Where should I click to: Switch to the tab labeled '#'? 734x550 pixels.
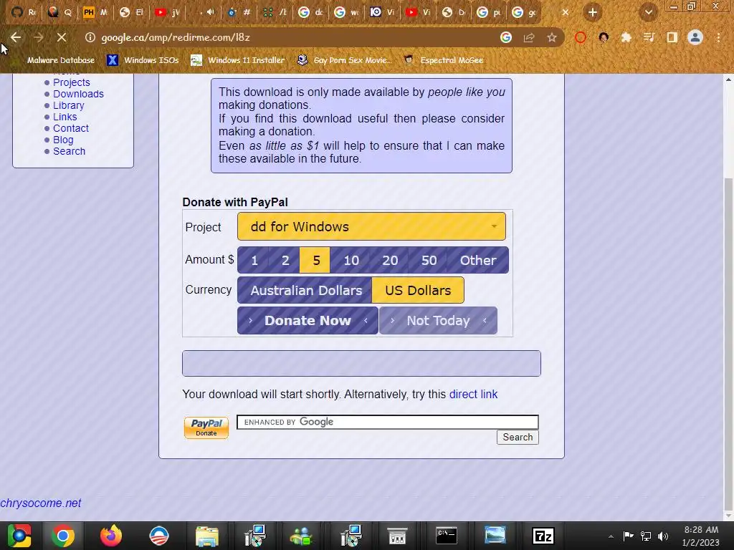pyautogui.click(x=239, y=12)
